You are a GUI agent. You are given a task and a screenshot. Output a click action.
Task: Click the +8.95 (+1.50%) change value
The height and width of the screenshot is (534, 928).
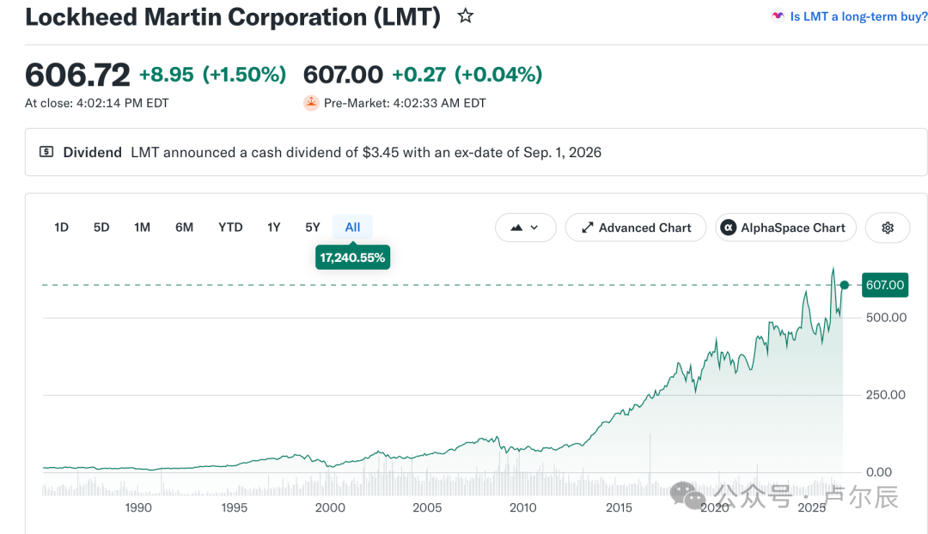(212, 75)
